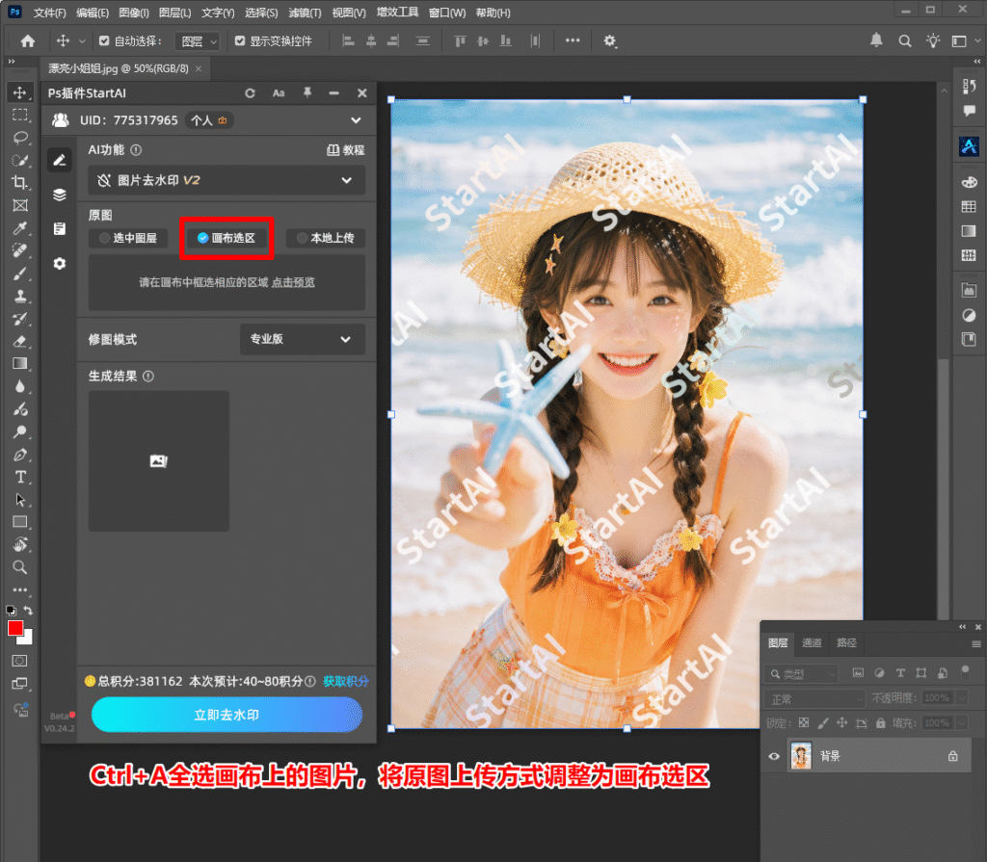Image resolution: width=987 pixels, height=862 pixels.
Task: Open the 不透明度 value dropdown arrow
Action: pos(962,697)
